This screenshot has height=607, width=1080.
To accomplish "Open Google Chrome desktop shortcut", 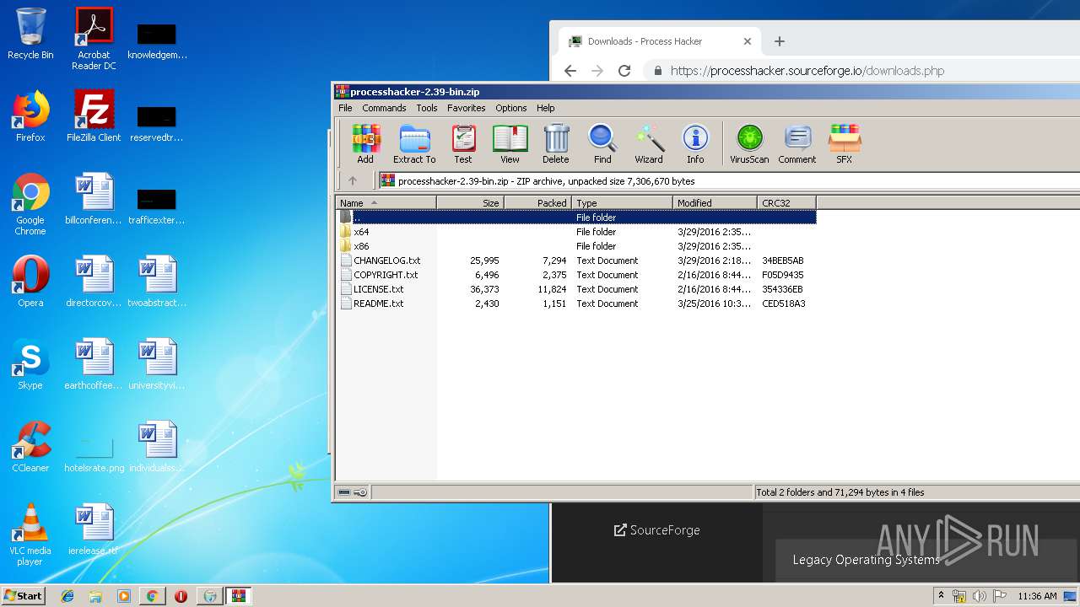I will (x=30, y=204).
